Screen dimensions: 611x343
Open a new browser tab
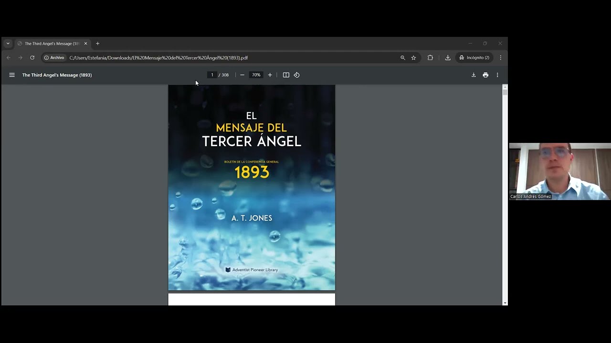tap(97, 43)
